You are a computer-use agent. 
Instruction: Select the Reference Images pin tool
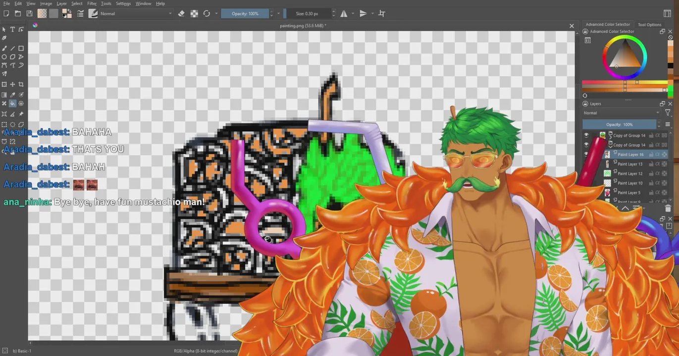tap(21, 114)
